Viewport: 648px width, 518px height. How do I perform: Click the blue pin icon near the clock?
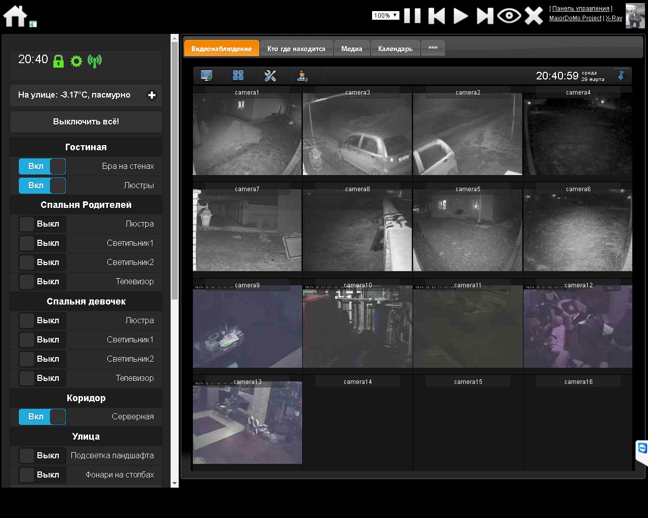pos(621,76)
